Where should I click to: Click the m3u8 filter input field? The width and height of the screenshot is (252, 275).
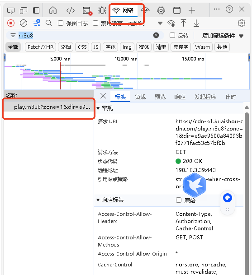[85, 36]
